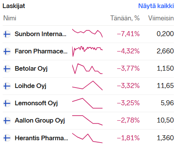Click the Finnish flag icon beside Loihde Oyj
Image resolution: width=182 pixels, height=146 pixels.
[7, 86]
